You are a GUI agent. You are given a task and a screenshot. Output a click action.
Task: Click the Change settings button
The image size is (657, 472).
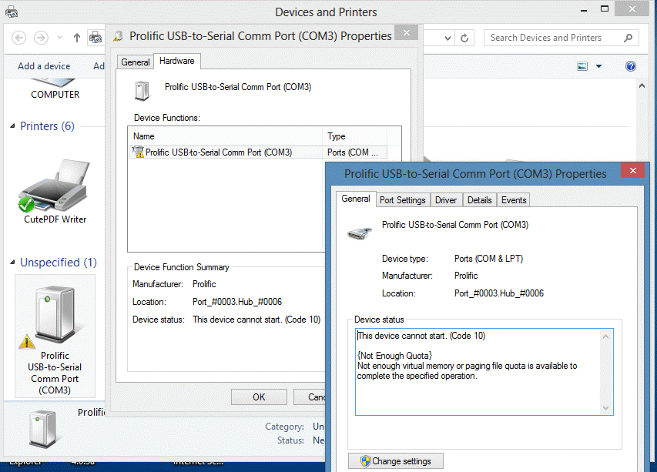tap(396, 461)
